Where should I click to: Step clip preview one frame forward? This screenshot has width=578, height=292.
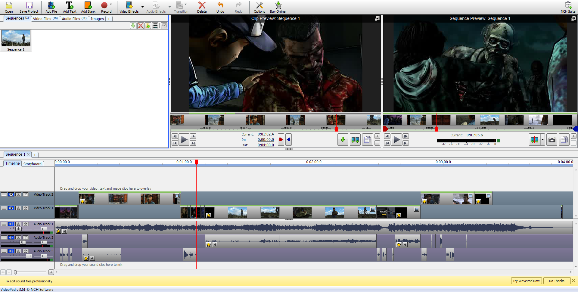click(193, 136)
